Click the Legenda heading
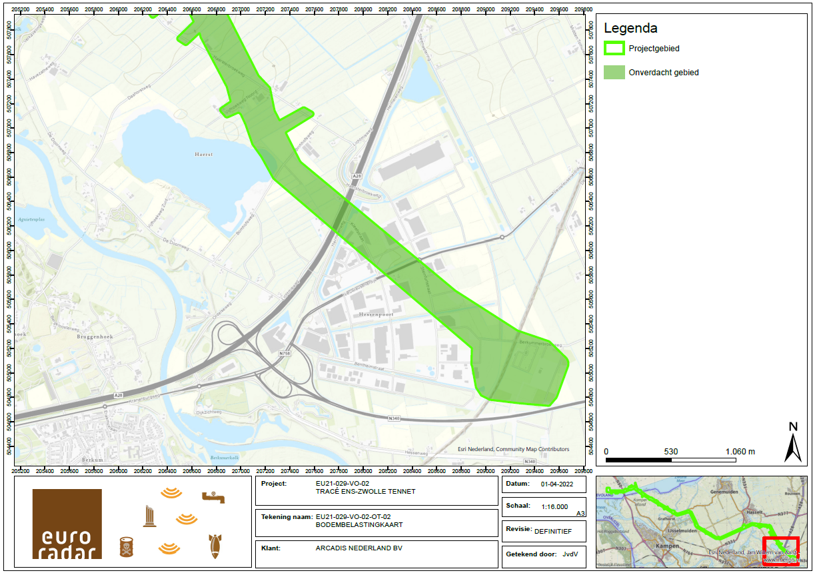815x575 pixels. tap(630, 28)
